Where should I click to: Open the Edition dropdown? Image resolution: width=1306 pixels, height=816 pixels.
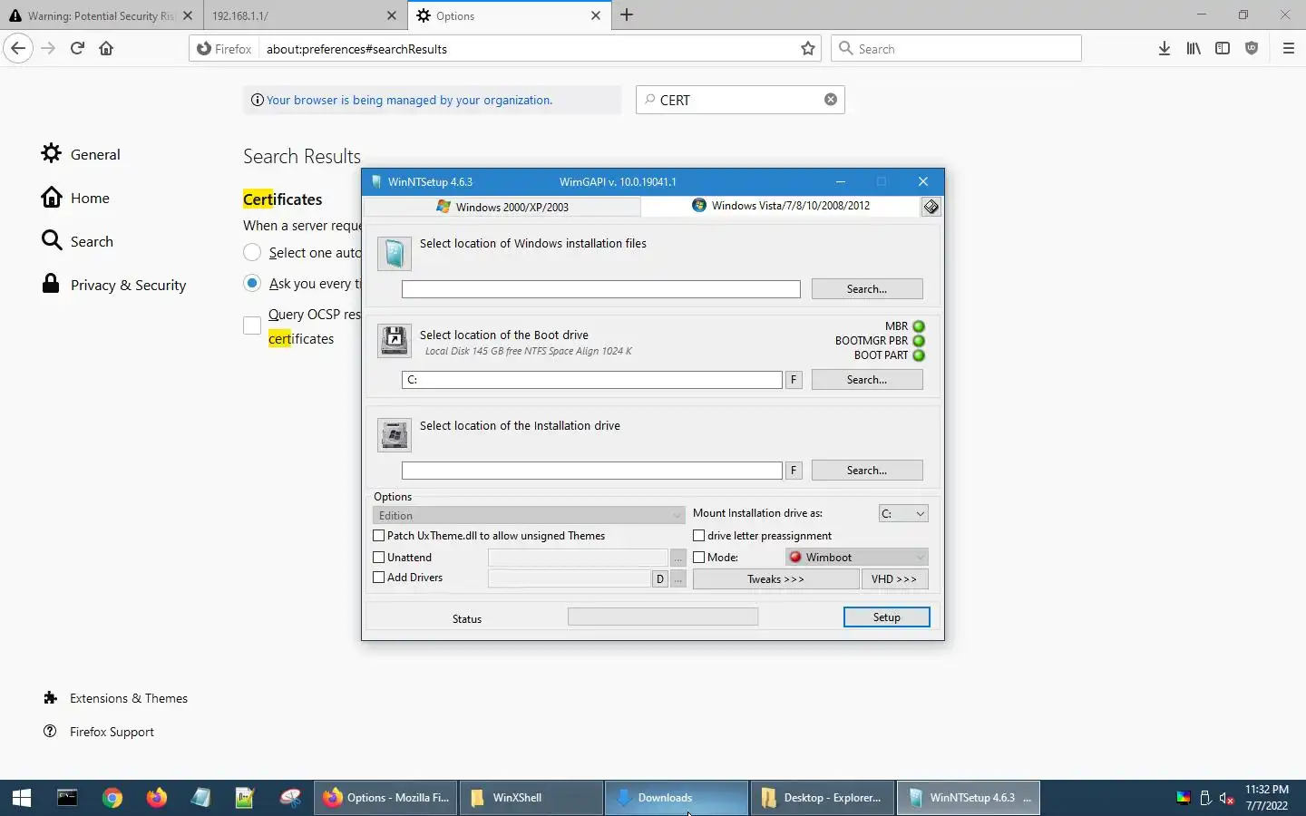click(529, 515)
